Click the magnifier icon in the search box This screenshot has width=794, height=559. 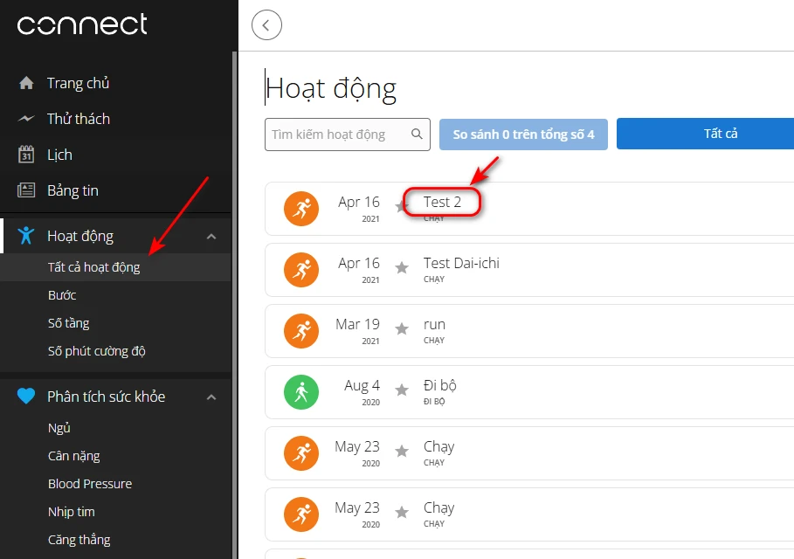417,134
